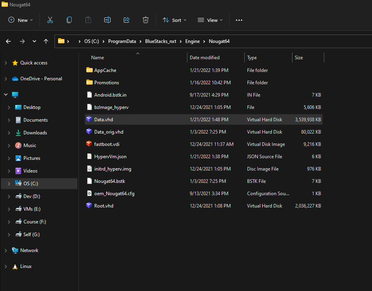Sort by the Name column header
The image size is (372, 291).
tap(97, 58)
